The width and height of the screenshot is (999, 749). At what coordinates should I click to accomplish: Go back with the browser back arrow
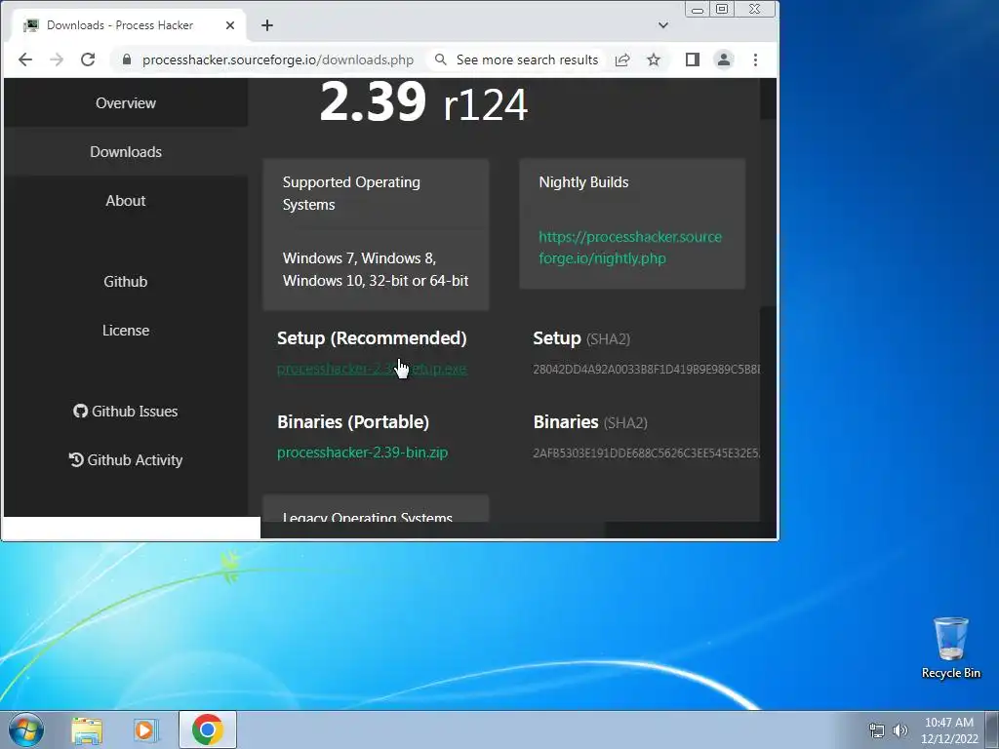24,59
